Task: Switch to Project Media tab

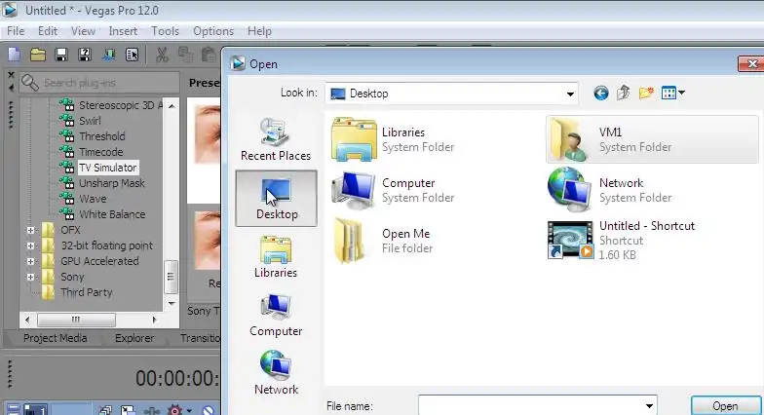Action: click(x=55, y=338)
